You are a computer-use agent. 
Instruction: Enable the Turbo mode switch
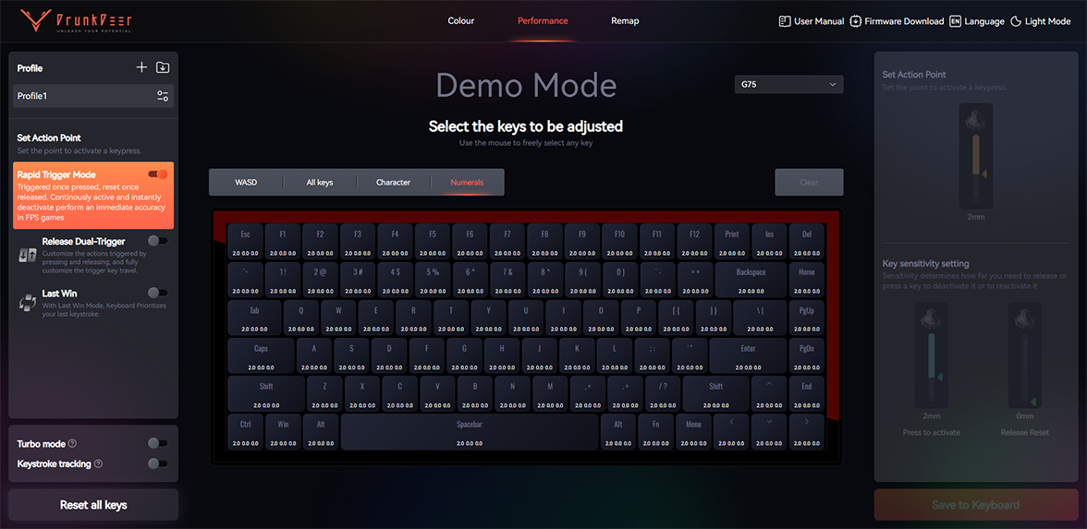158,444
